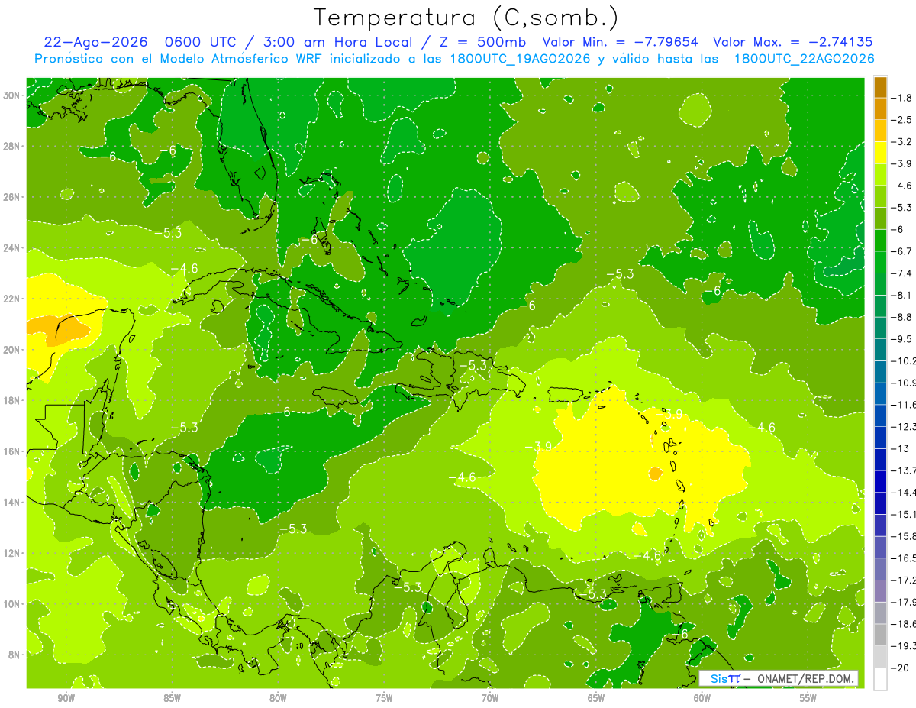Click the '-20' colorbar label
Viewport: 916px width, 708px height.
point(899,668)
